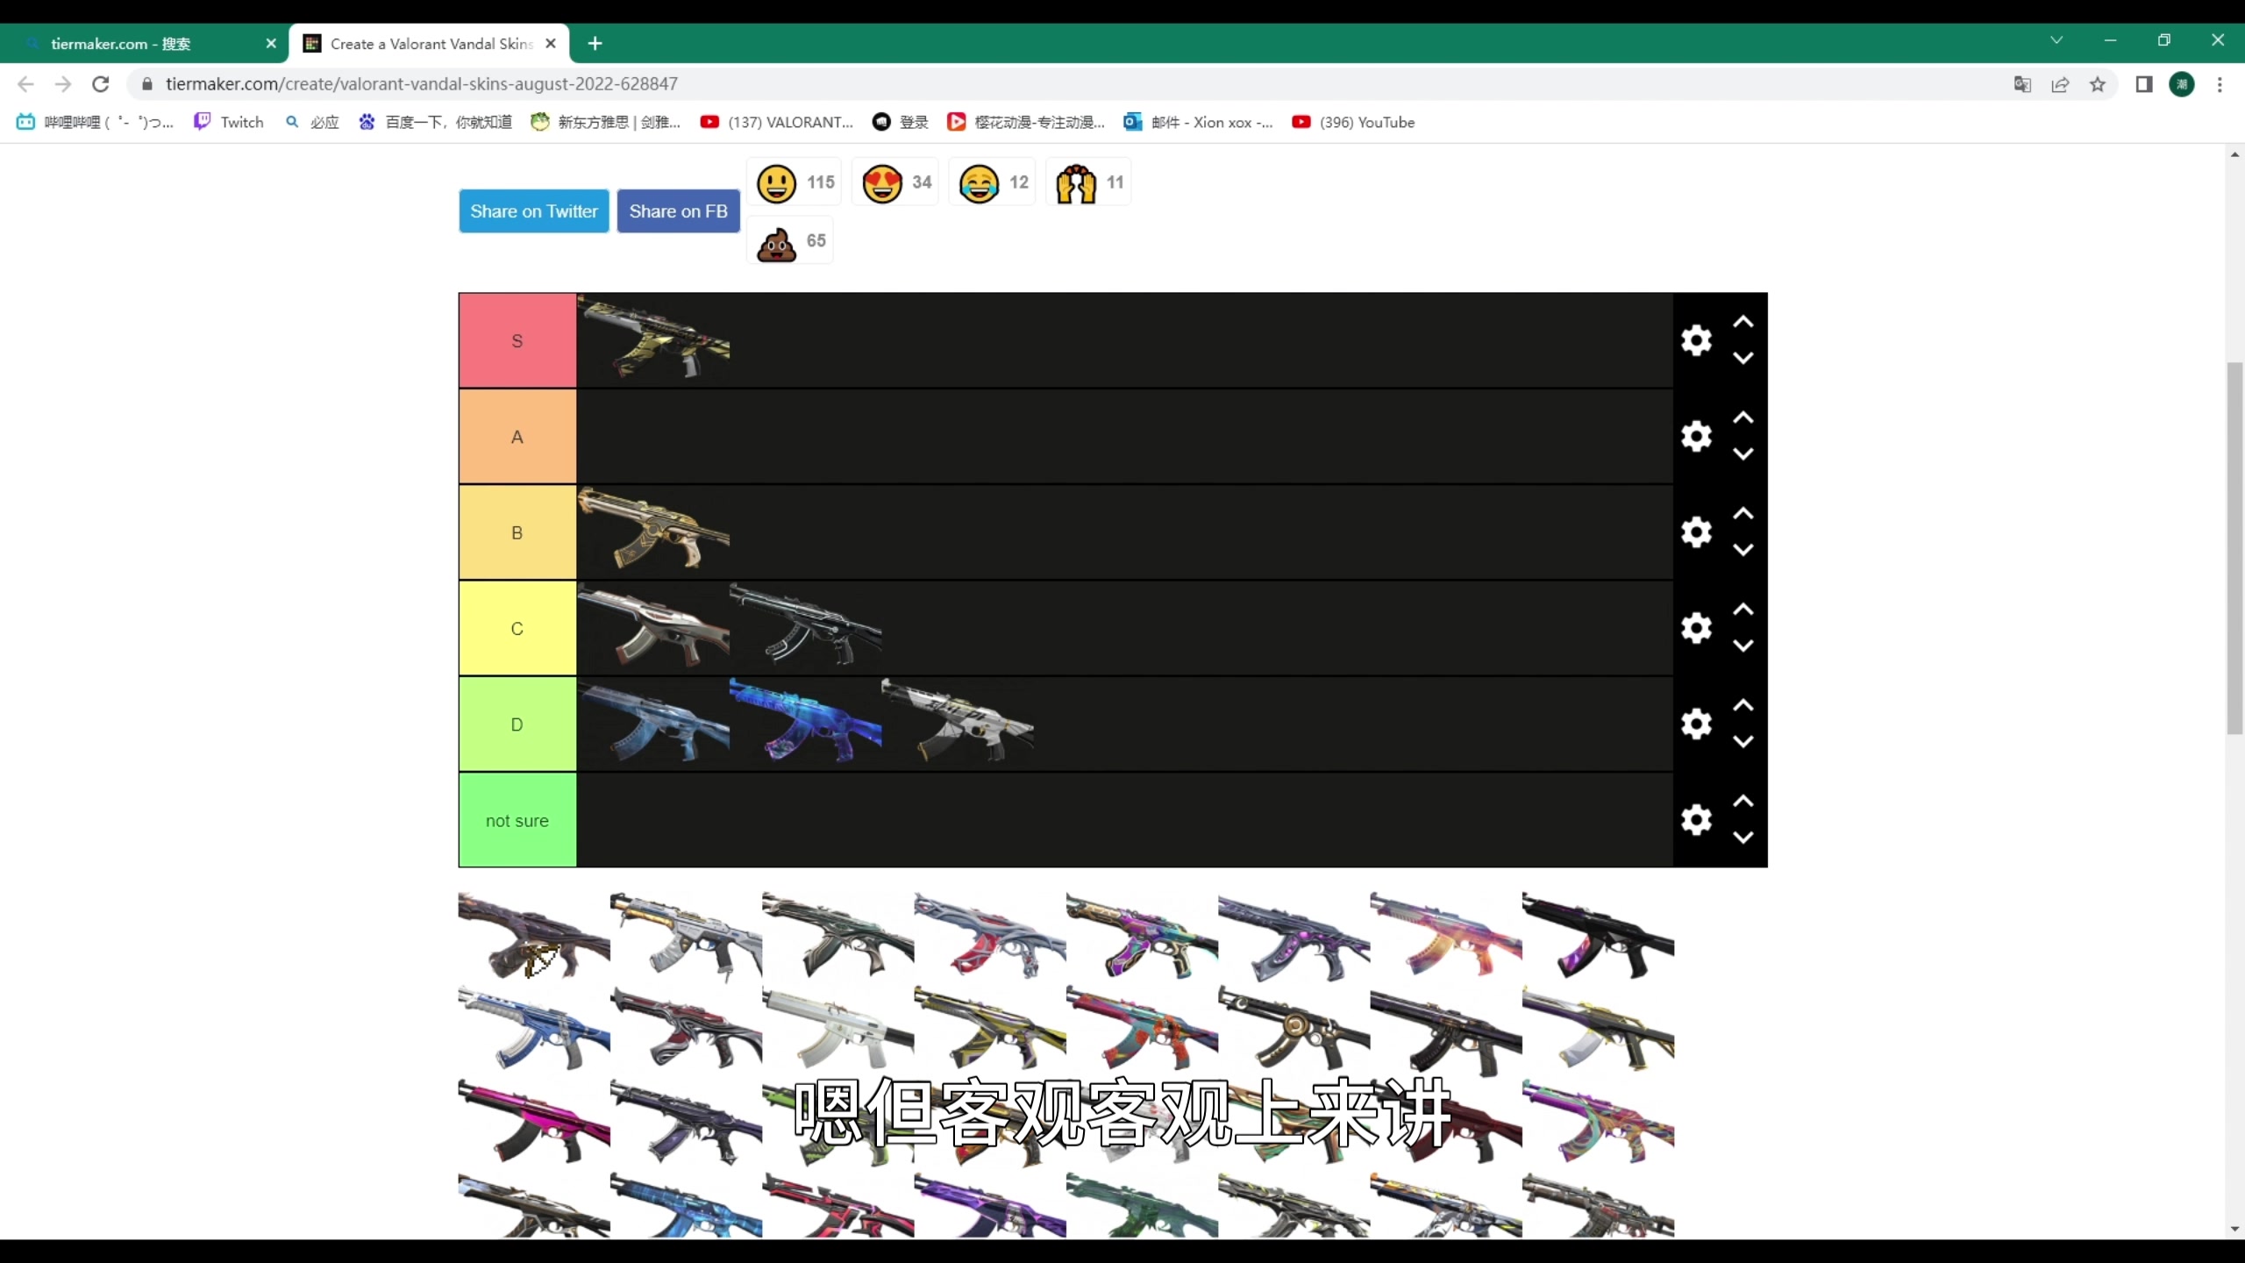
Task: Click the 😍 emoji reaction button
Action: (x=882, y=182)
